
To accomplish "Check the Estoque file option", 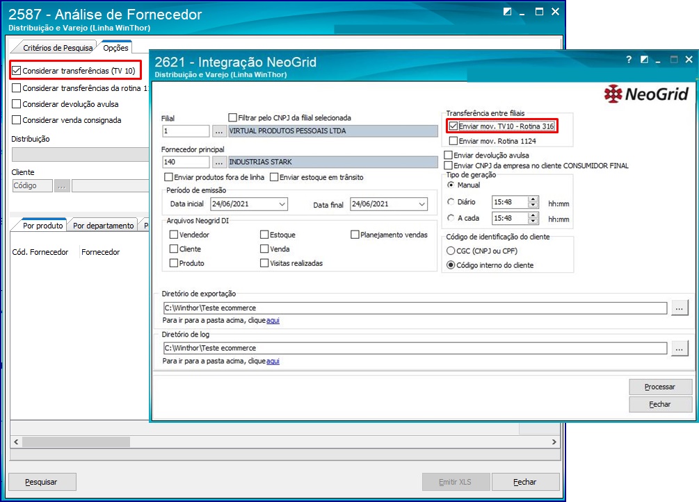I will (264, 235).
